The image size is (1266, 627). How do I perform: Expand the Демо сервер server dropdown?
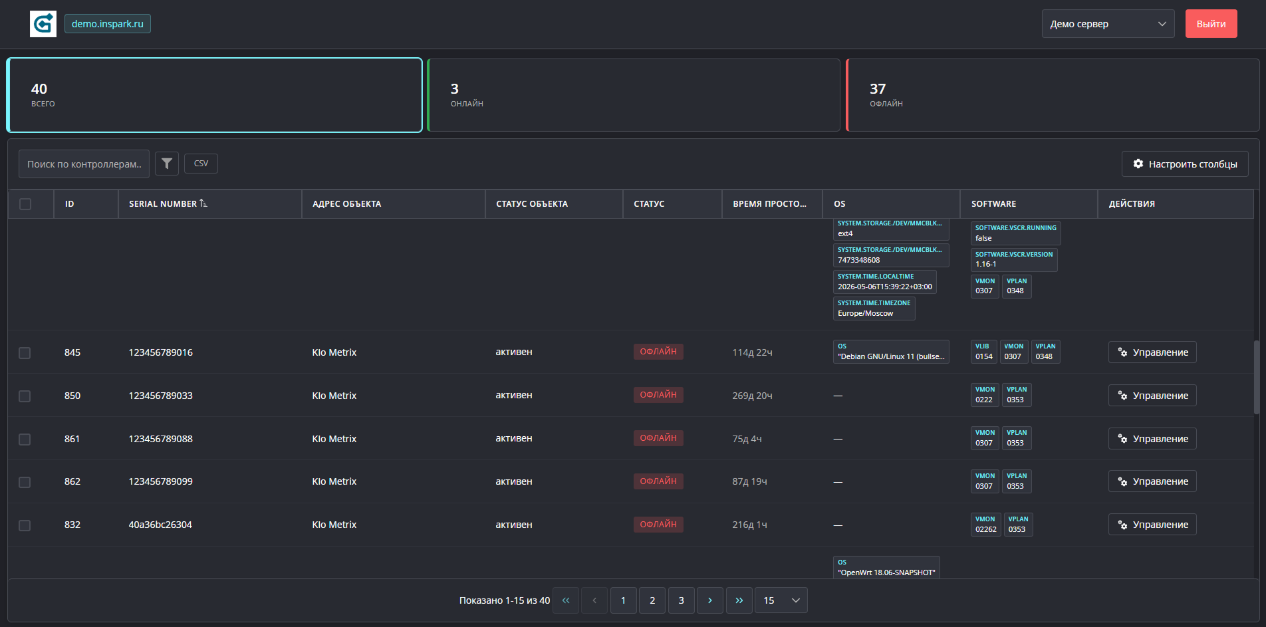coord(1108,24)
